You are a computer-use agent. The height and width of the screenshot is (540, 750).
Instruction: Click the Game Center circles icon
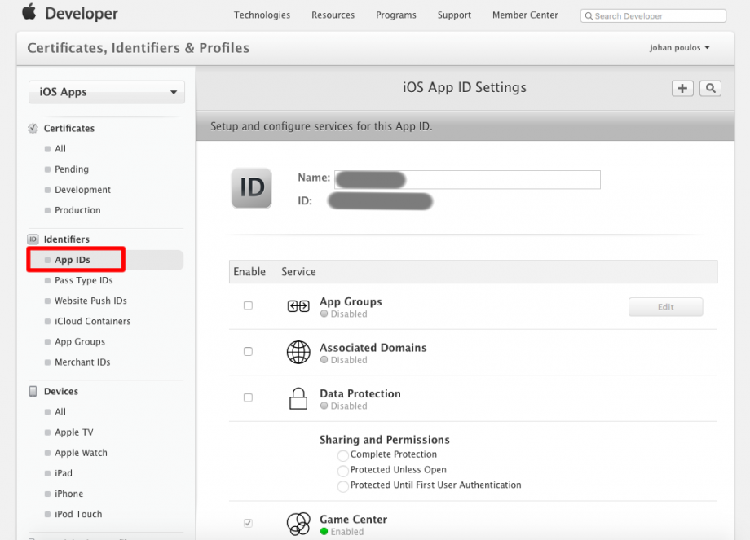pos(298,524)
